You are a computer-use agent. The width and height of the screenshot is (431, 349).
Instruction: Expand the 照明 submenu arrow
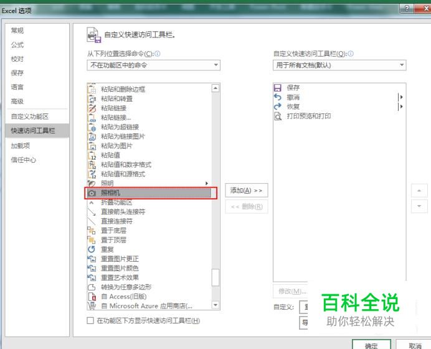206,183
